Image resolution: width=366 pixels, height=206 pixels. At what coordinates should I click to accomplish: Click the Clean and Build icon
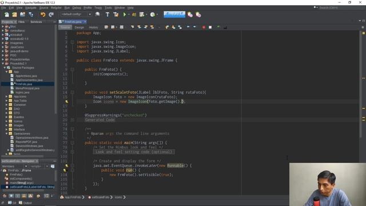[x=116, y=14]
